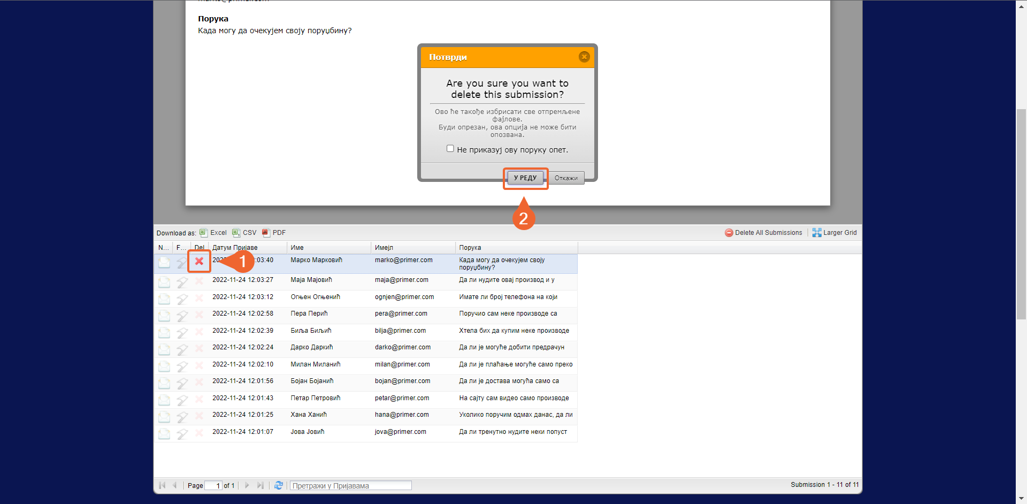Delete the Биља Биљић submission row
Image resolution: width=1027 pixels, height=504 pixels.
click(x=199, y=332)
